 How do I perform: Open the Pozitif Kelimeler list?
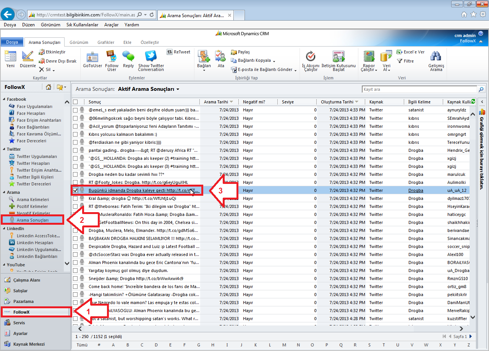(x=32, y=206)
